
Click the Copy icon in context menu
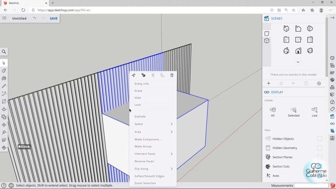(x=143, y=75)
